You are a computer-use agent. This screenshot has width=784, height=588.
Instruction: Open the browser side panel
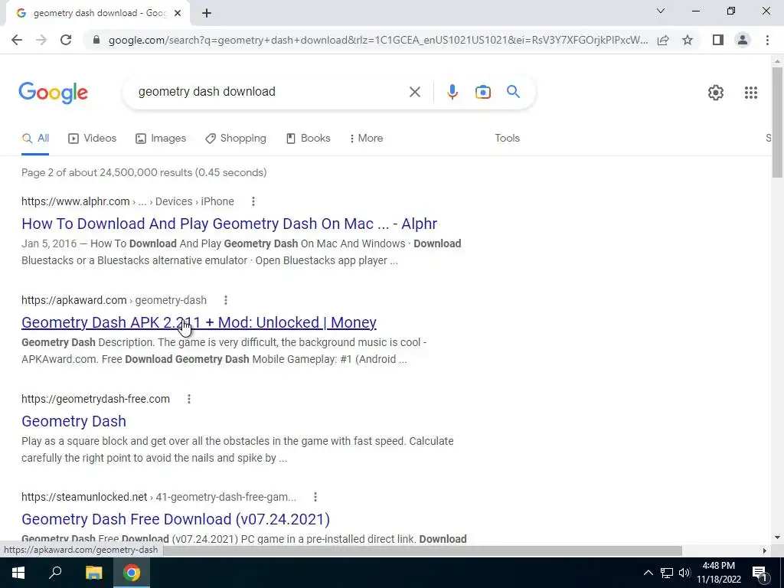pos(718,40)
